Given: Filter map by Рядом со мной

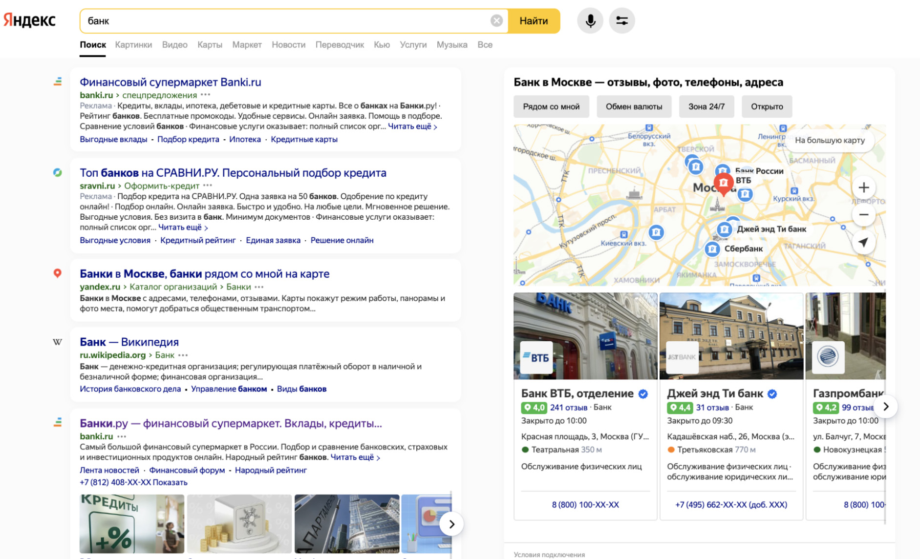Looking at the screenshot, I should coord(551,106).
